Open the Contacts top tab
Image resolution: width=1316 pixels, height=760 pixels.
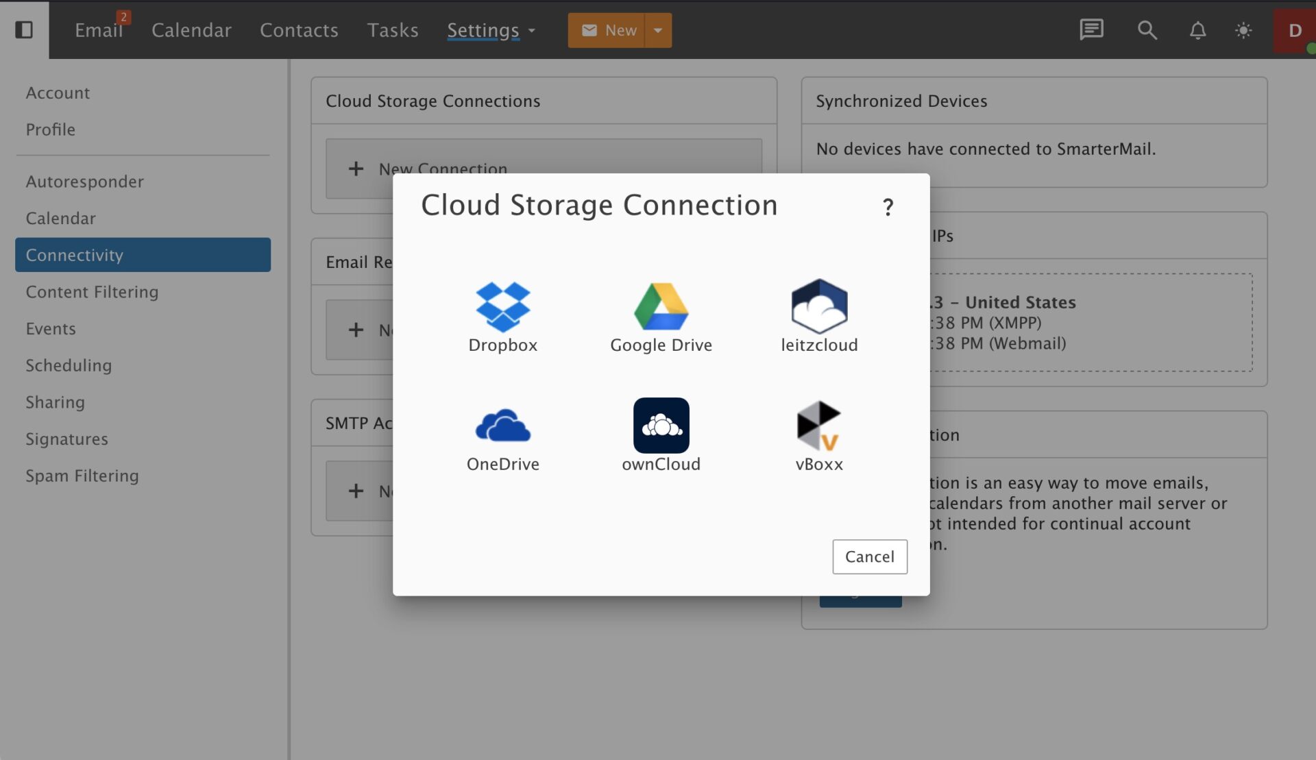(x=299, y=30)
